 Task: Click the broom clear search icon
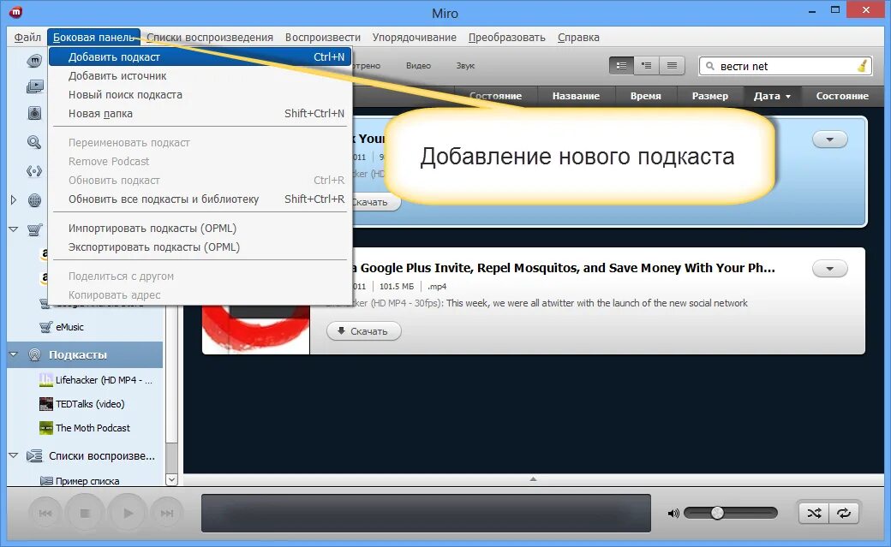tap(862, 66)
